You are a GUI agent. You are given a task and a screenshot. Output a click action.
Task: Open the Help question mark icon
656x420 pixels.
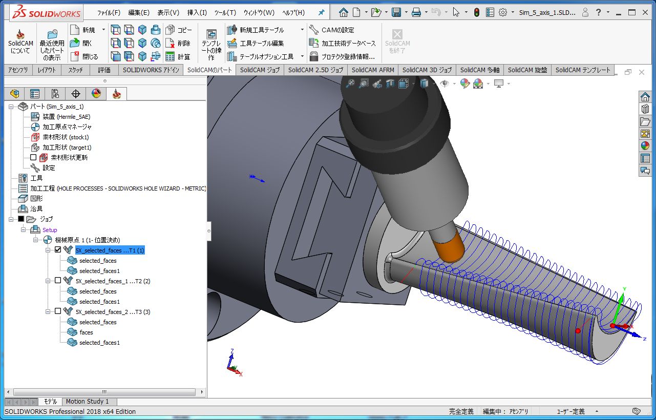tap(598, 12)
